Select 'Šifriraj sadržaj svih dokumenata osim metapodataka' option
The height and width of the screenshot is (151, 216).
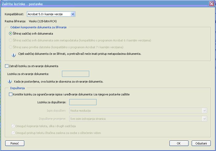point(10,40)
